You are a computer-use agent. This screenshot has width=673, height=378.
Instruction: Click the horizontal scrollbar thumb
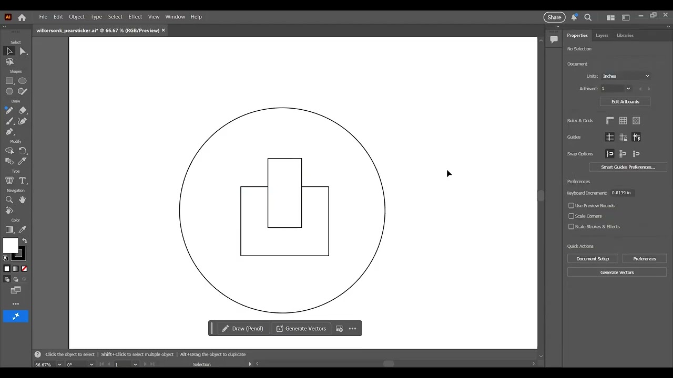click(389, 364)
